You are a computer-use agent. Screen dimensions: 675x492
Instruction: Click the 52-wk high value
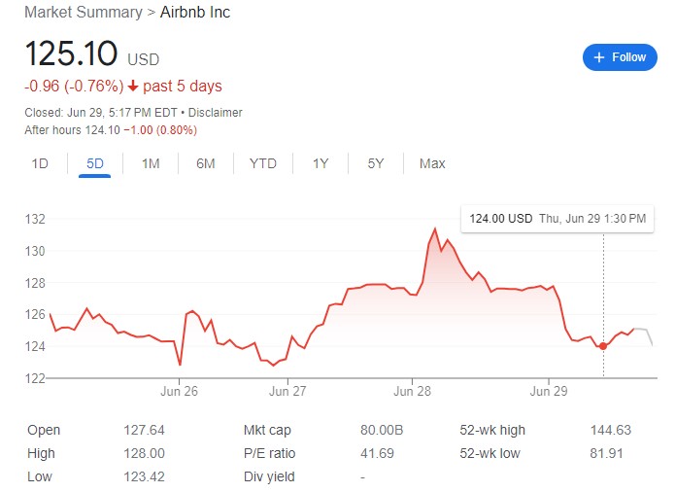click(x=610, y=430)
